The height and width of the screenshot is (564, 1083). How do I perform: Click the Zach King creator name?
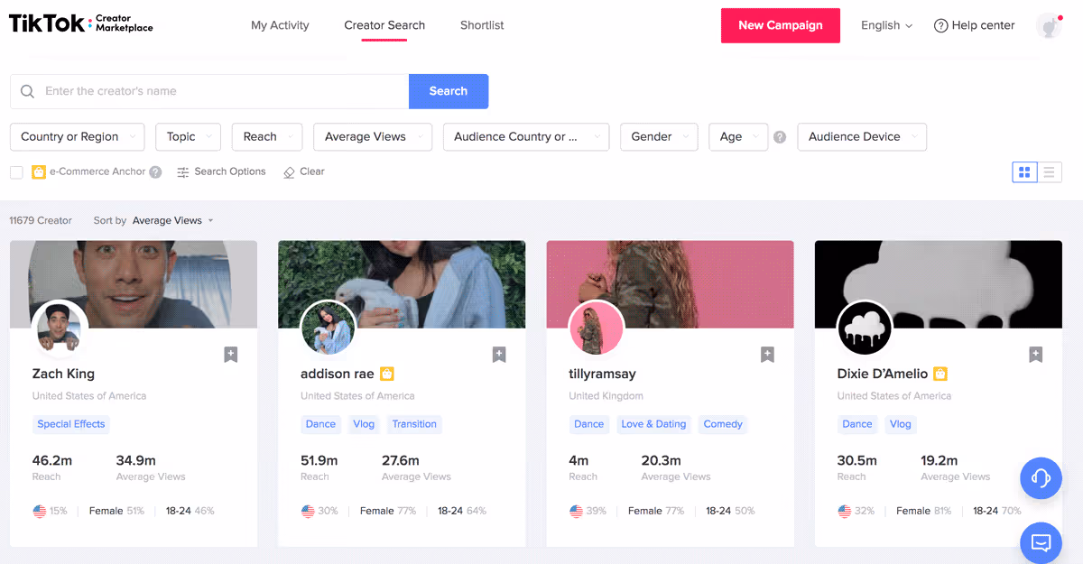[63, 374]
